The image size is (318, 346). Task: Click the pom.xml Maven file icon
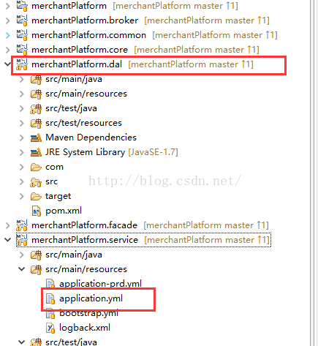coord(36,211)
